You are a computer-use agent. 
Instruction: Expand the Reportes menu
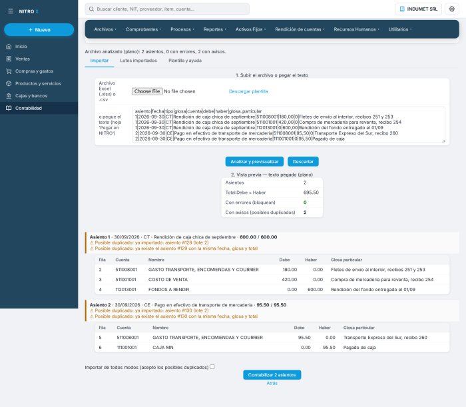coord(214,29)
